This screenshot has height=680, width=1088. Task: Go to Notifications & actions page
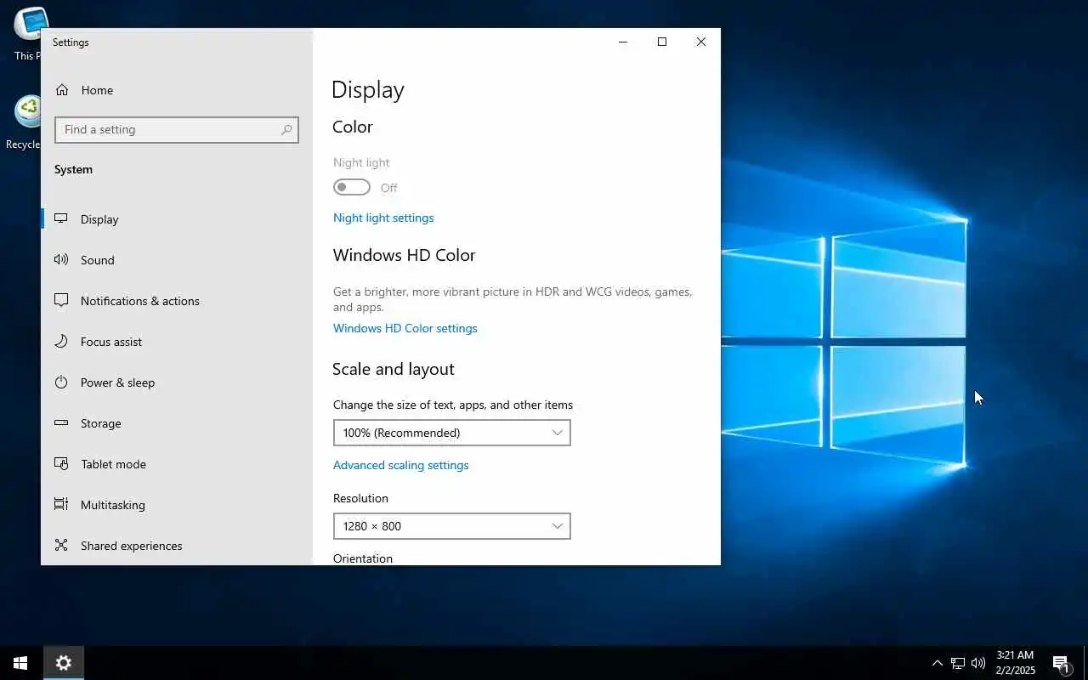pyautogui.click(x=177, y=301)
